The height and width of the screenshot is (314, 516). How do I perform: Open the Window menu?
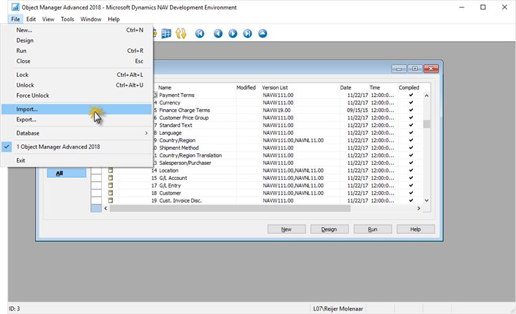pyautogui.click(x=91, y=19)
